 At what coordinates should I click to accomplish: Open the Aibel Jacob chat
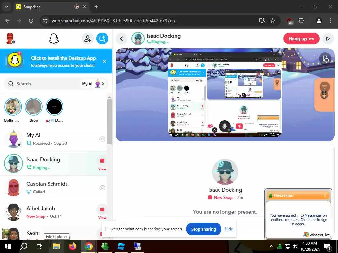click(x=53, y=212)
